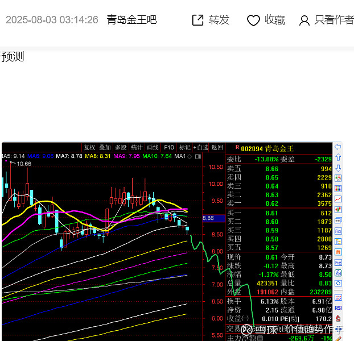Open the F10 company info sidebar icon
Screen dimensions: 354x341
point(338,231)
